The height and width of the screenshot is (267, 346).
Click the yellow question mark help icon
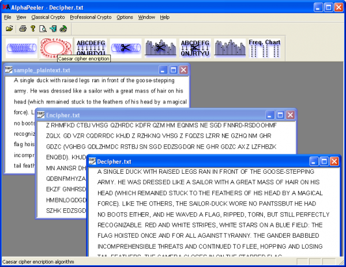click(33, 29)
